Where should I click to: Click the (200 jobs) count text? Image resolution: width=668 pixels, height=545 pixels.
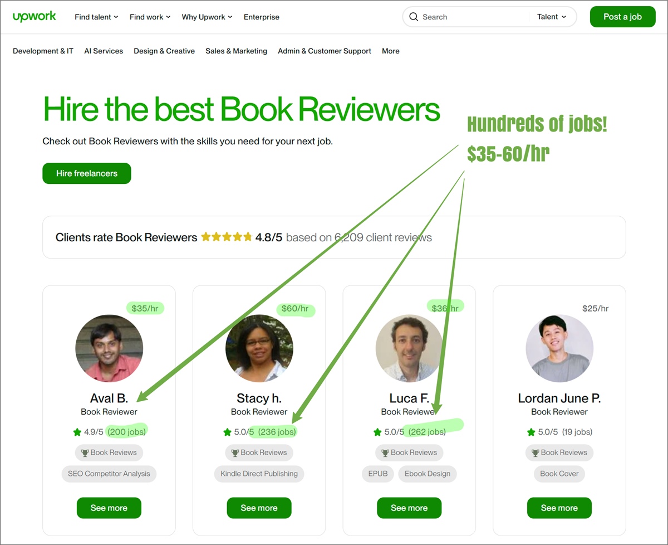pos(127,432)
